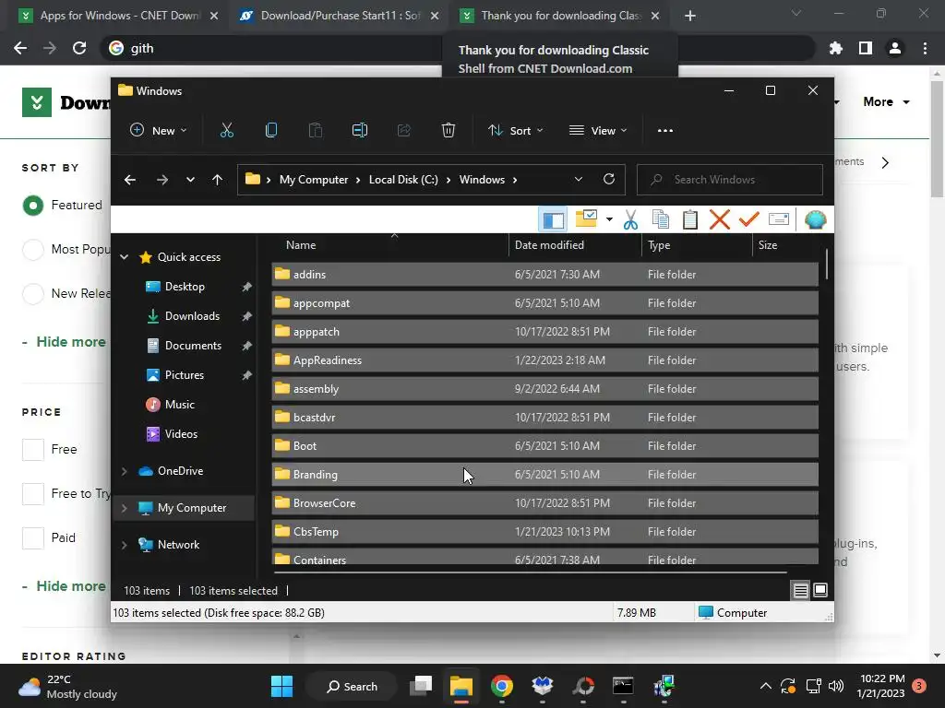Viewport: 945px width, 708px height.
Task: Select Videos in the navigation pane
Action: tap(181, 434)
